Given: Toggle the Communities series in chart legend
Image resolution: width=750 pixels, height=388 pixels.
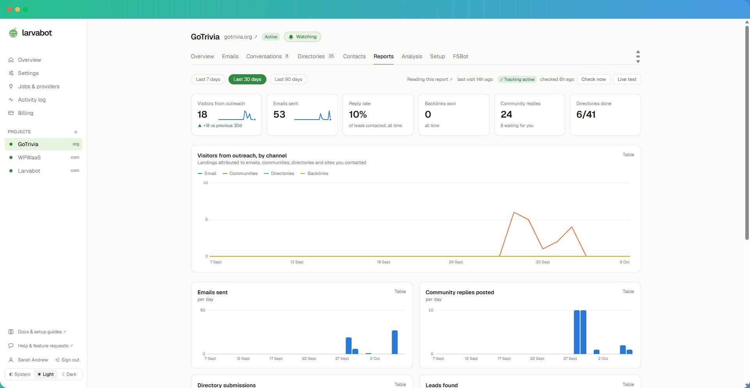Looking at the screenshot, I should coord(240,173).
